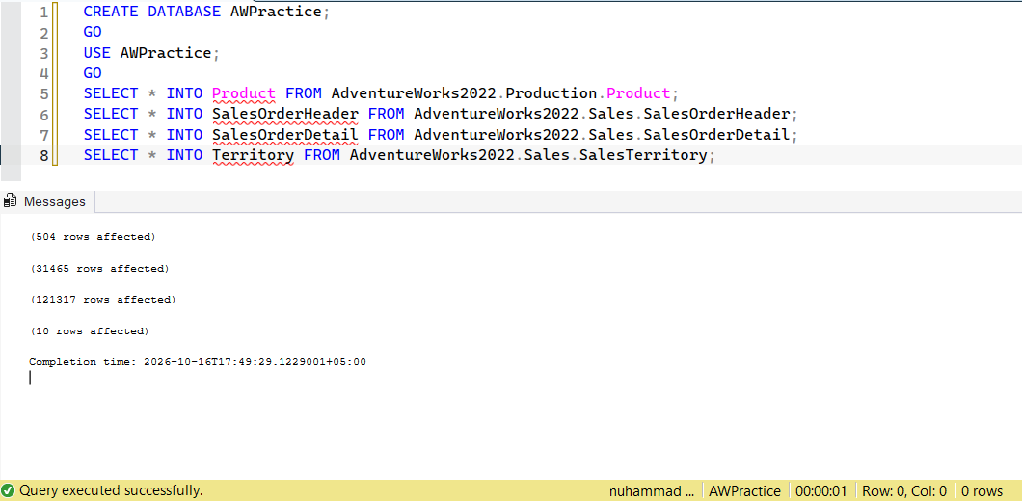Click the GO statement on line 4
Viewport: 1022px width, 501px height.
point(93,73)
